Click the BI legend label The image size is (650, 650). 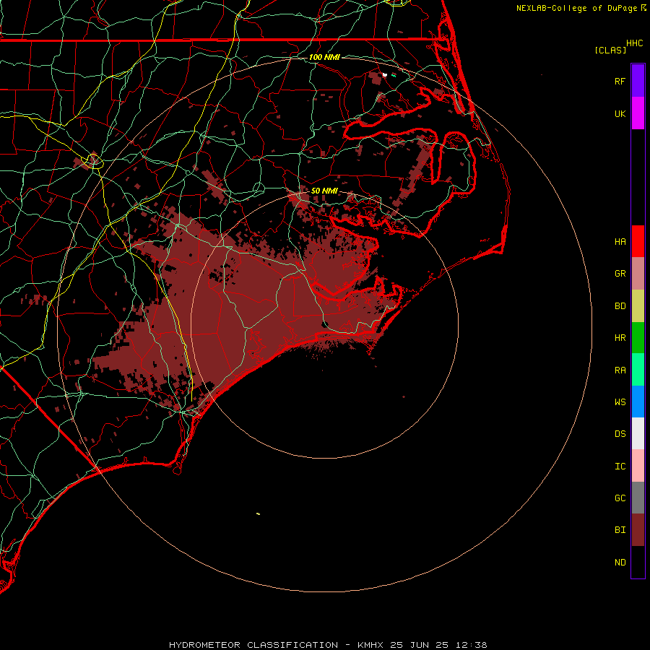click(x=620, y=530)
